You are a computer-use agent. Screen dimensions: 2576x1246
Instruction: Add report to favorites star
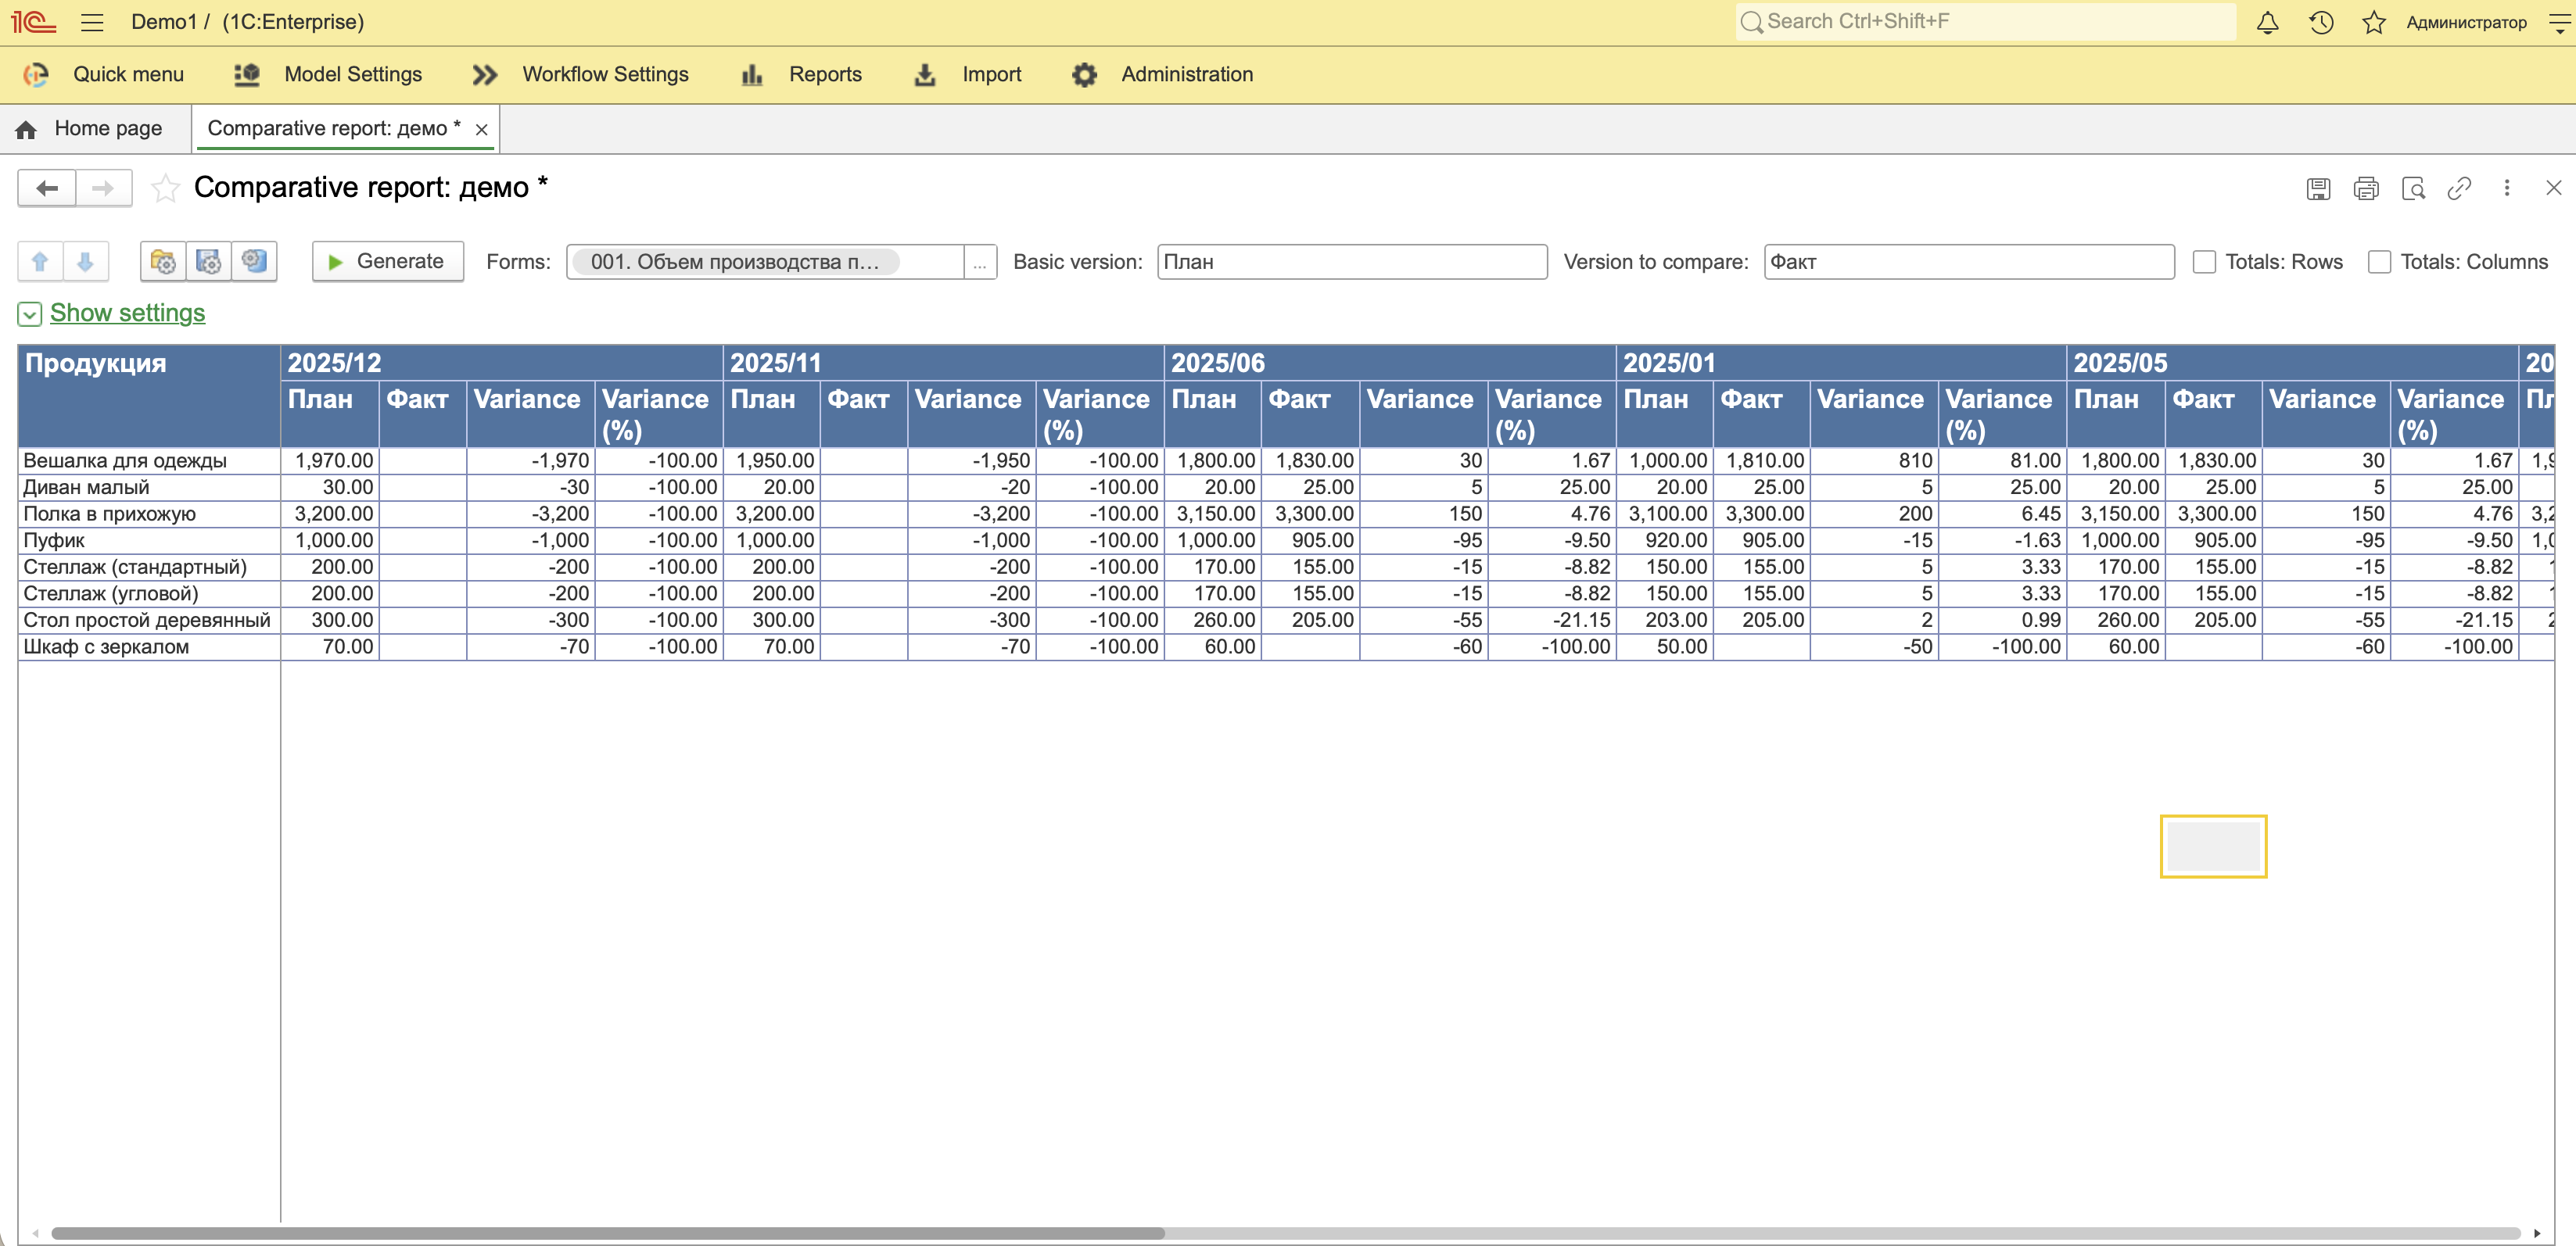165,188
